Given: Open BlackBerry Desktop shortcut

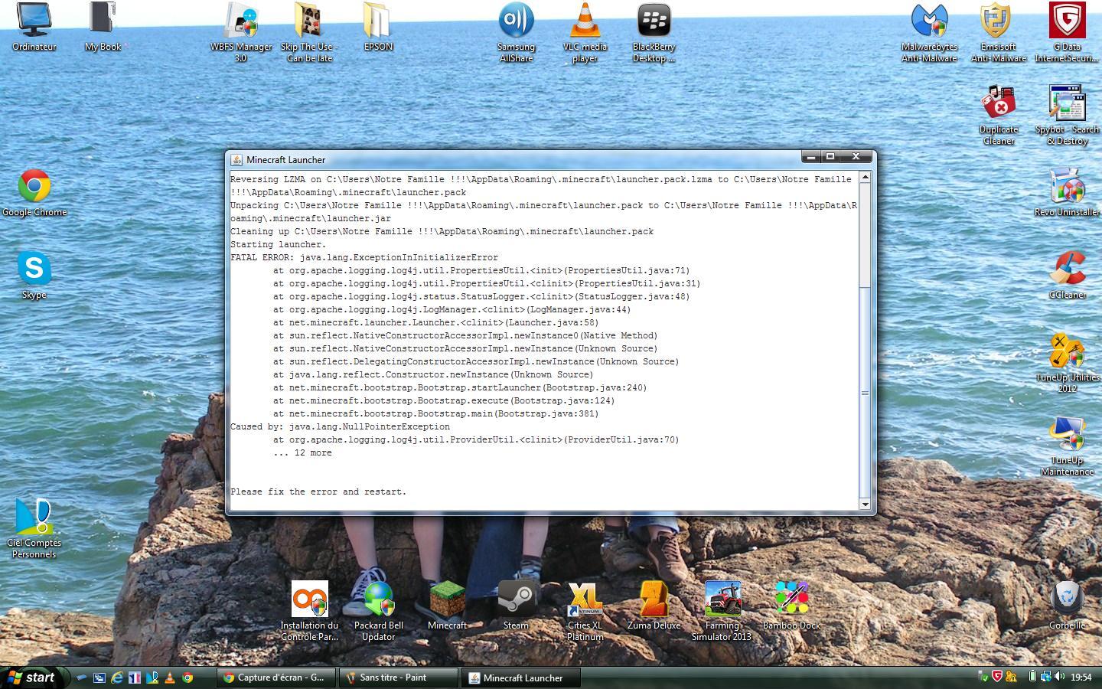Looking at the screenshot, I should [x=654, y=32].
